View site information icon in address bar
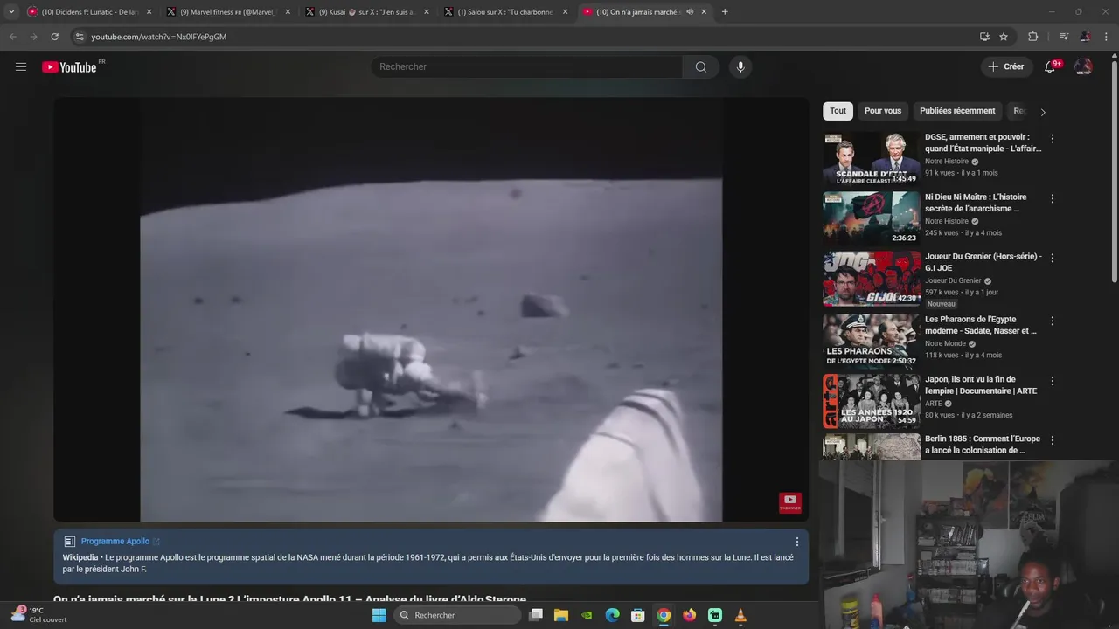This screenshot has height=629, width=1119. (x=80, y=37)
